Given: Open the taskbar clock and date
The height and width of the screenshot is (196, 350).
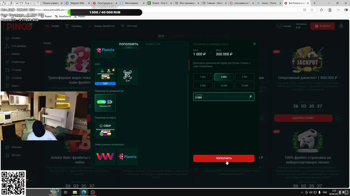Looking at the screenshot, I should pos(334,192).
